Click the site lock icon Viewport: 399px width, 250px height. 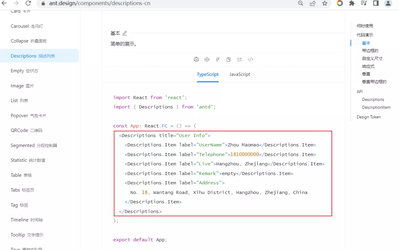[x=43, y=4]
